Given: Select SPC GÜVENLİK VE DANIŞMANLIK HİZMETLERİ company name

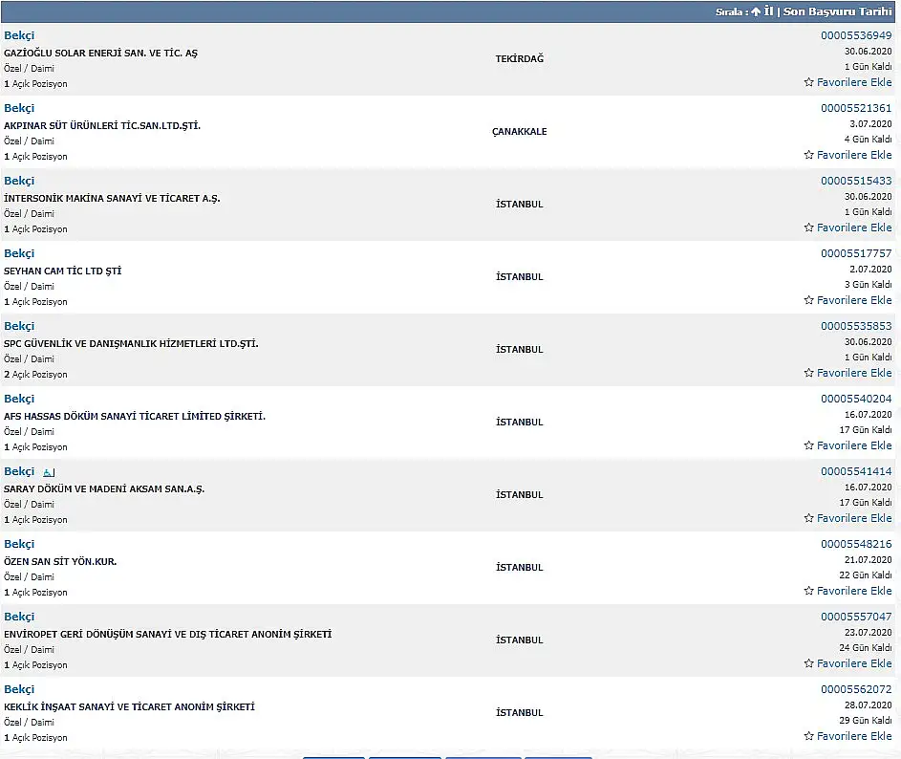Looking at the screenshot, I should coord(131,344).
